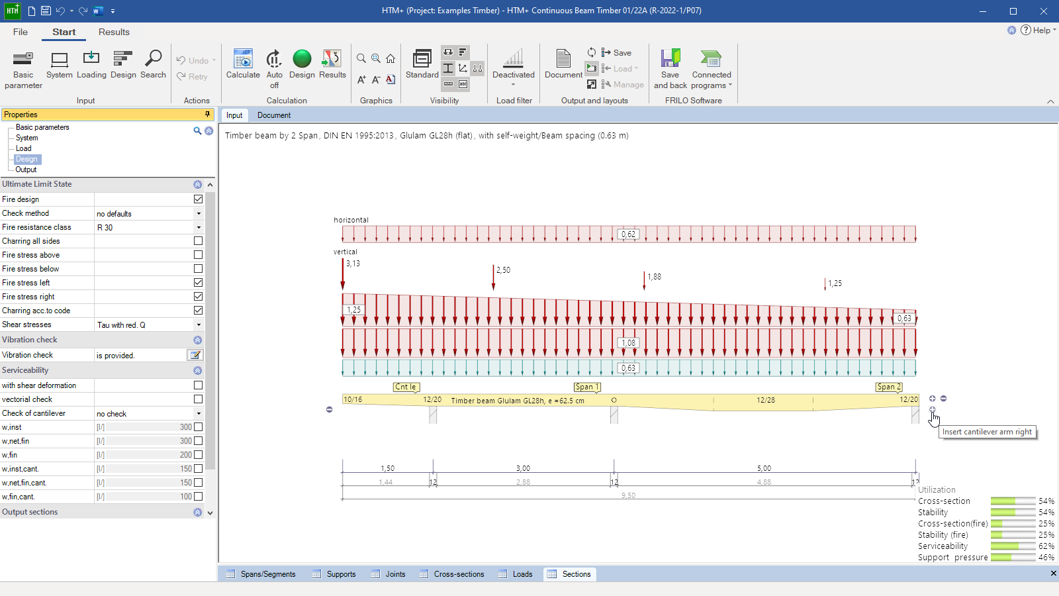Viewport: 1059px width, 596px height.
Task: Click the Cross-section utilization bar
Action: [1013, 501]
